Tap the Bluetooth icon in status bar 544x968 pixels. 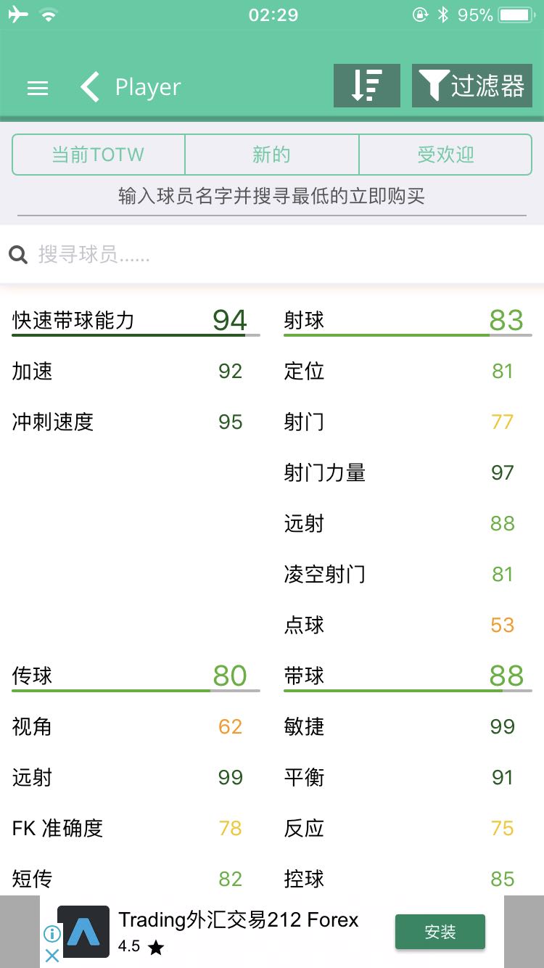[x=443, y=15]
